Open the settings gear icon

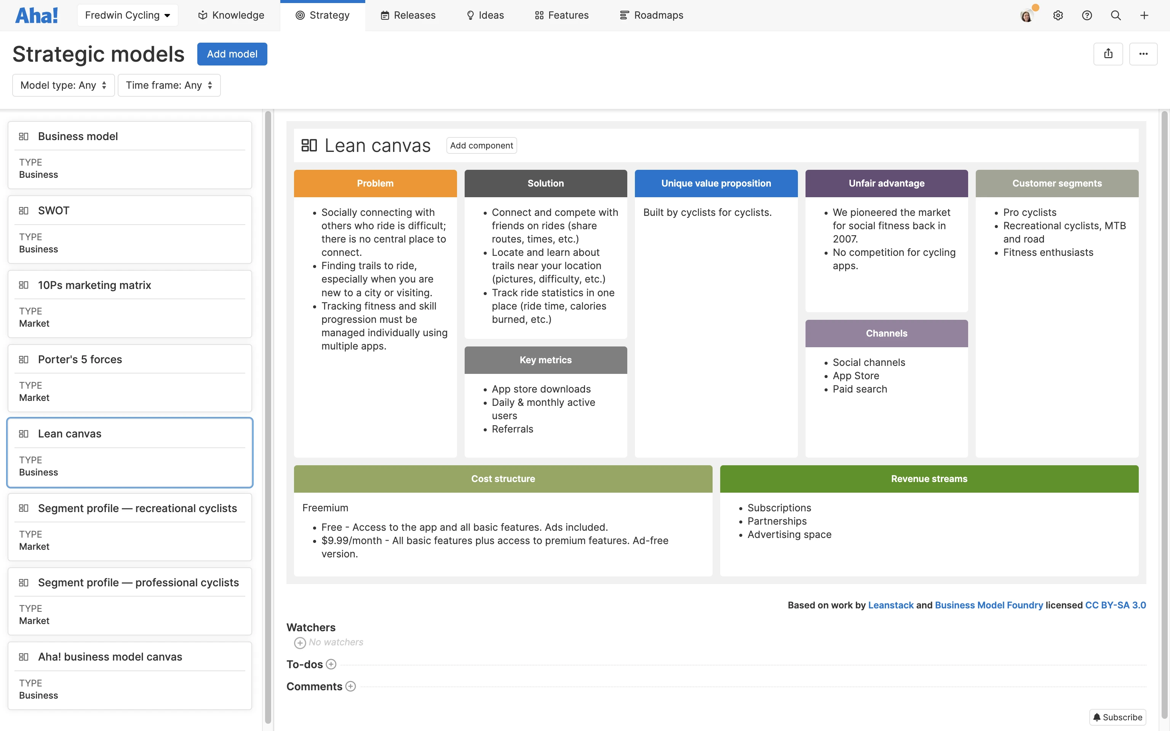point(1058,16)
